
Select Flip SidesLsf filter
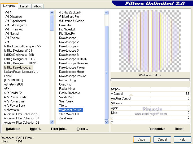pyautogui.click(x=67, y=29)
